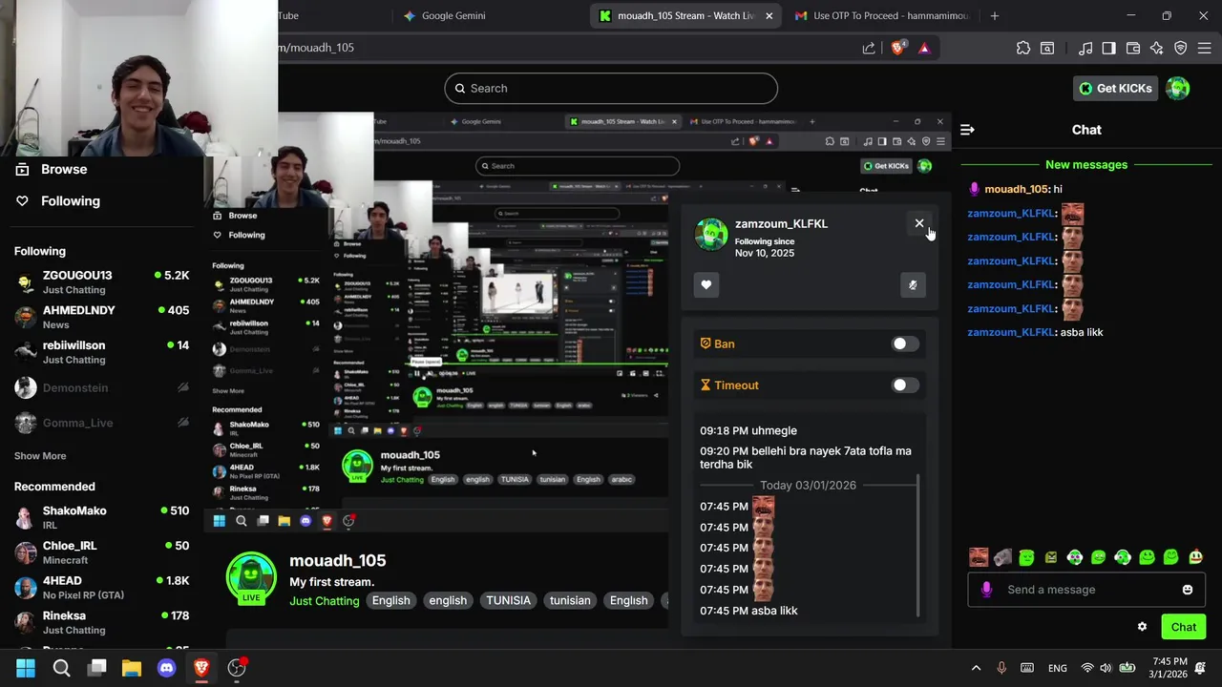Toggle the Ban switch on
The width and height of the screenshot is (1222, 687).
pyautogui.click(x=905, y=343)
